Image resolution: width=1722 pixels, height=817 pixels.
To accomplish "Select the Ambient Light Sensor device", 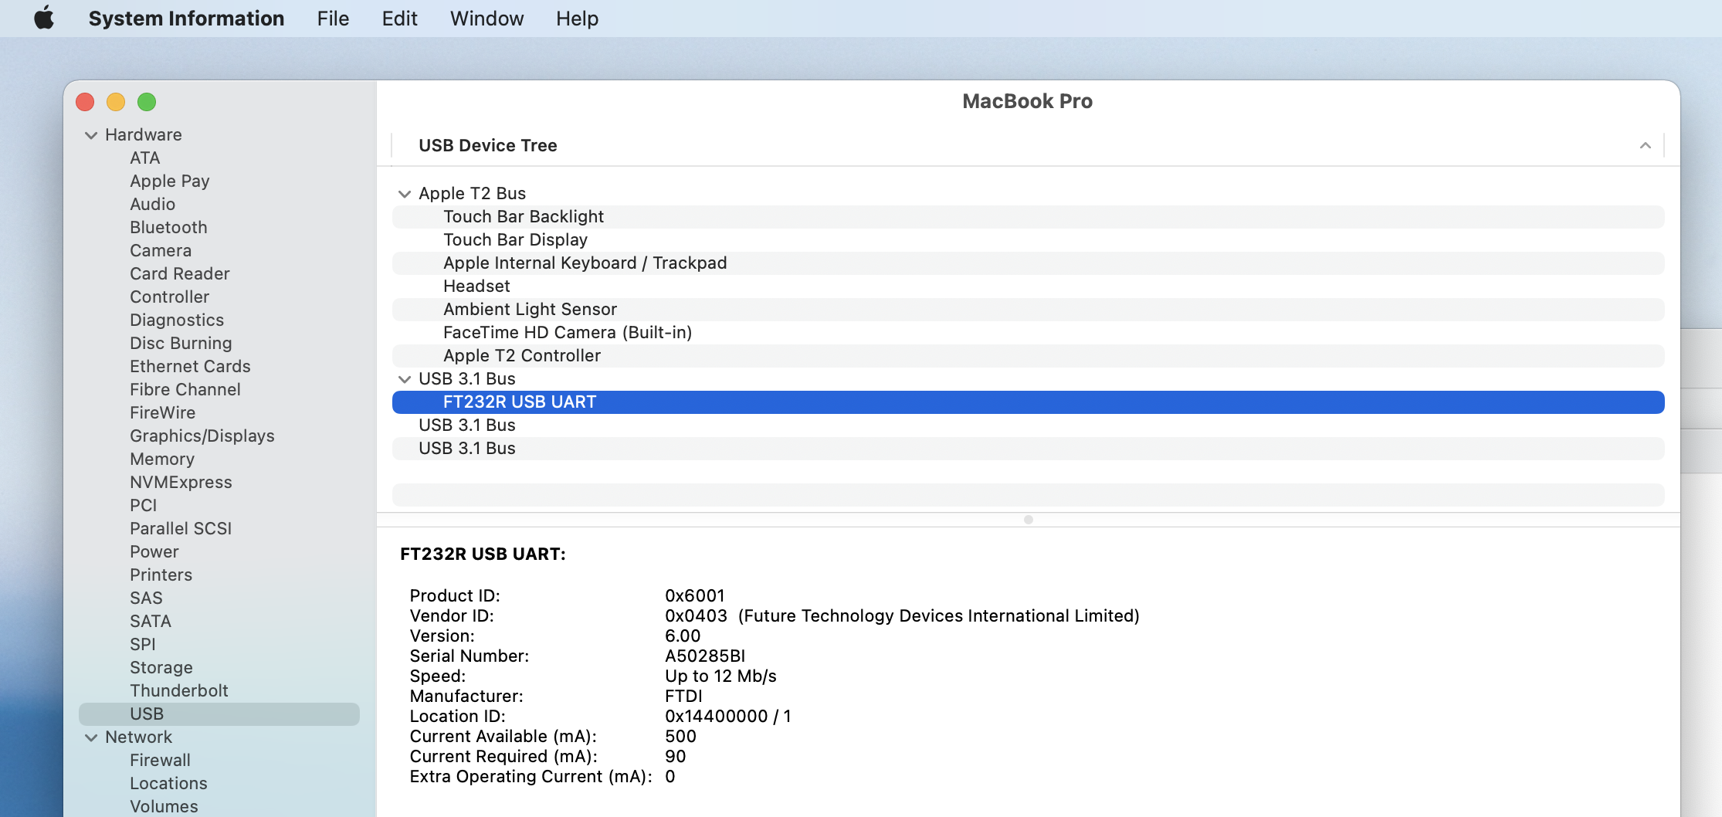I will tap(1028, 310).
